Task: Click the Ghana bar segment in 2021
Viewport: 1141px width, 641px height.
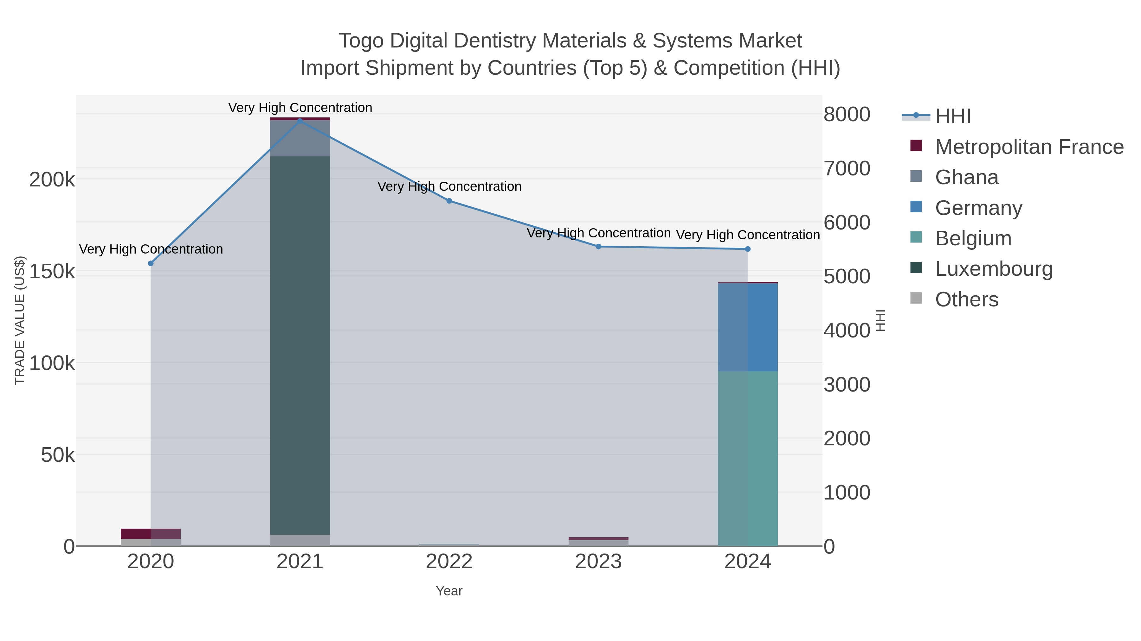Action: [x=300, y=138]
